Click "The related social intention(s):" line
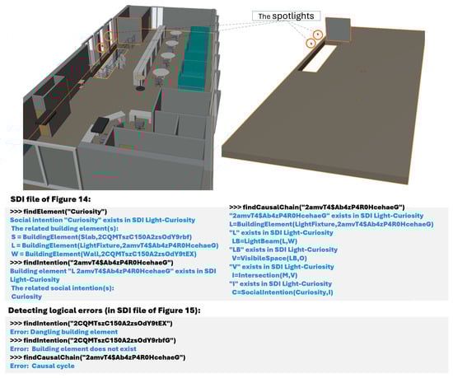This screenshot has width=453, height=378. click(x=63, y=288)
